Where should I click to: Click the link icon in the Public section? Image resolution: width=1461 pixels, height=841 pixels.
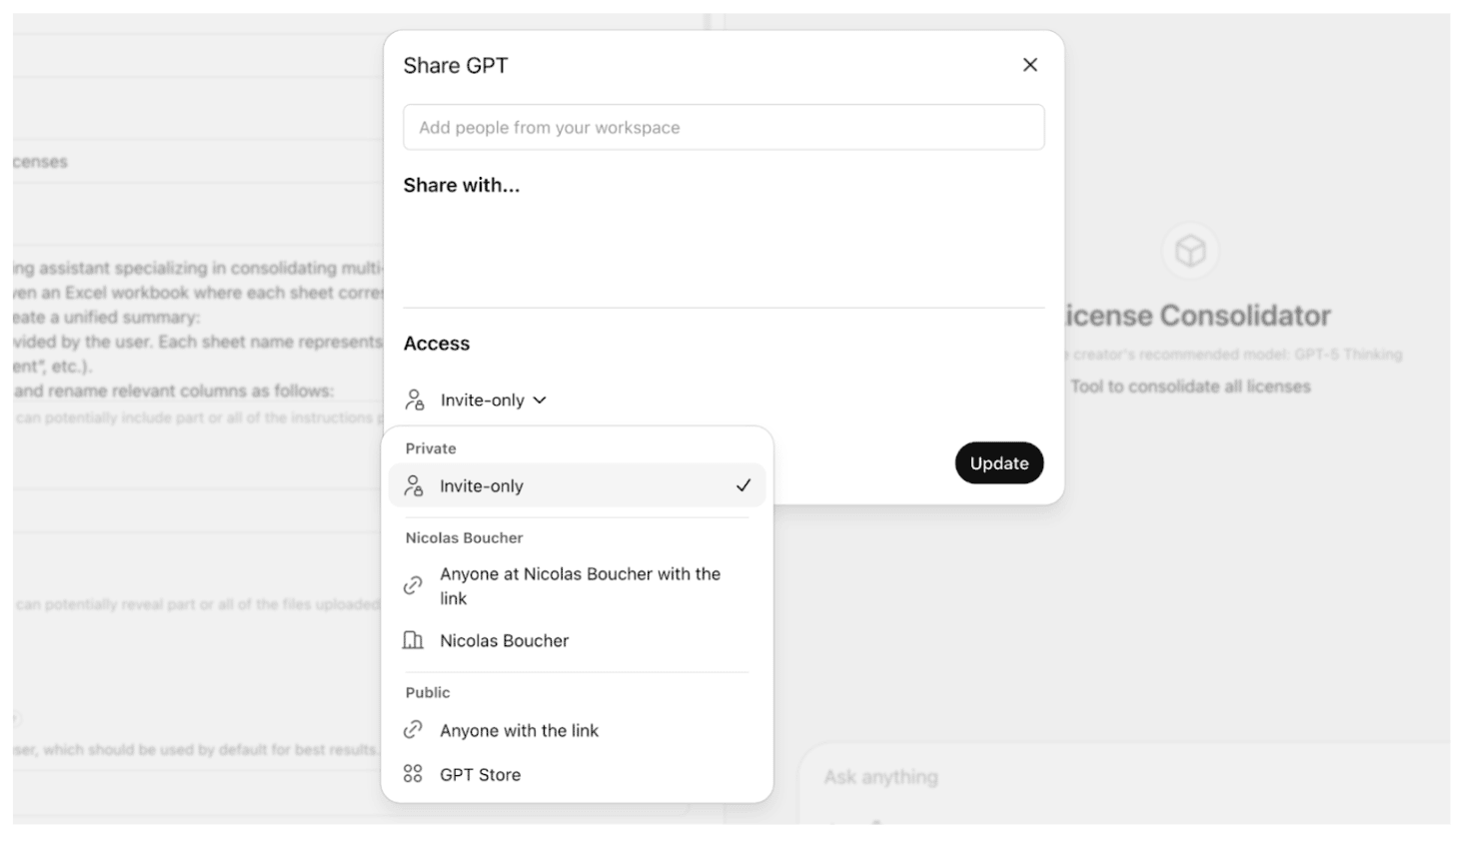(x=413, y=730)
